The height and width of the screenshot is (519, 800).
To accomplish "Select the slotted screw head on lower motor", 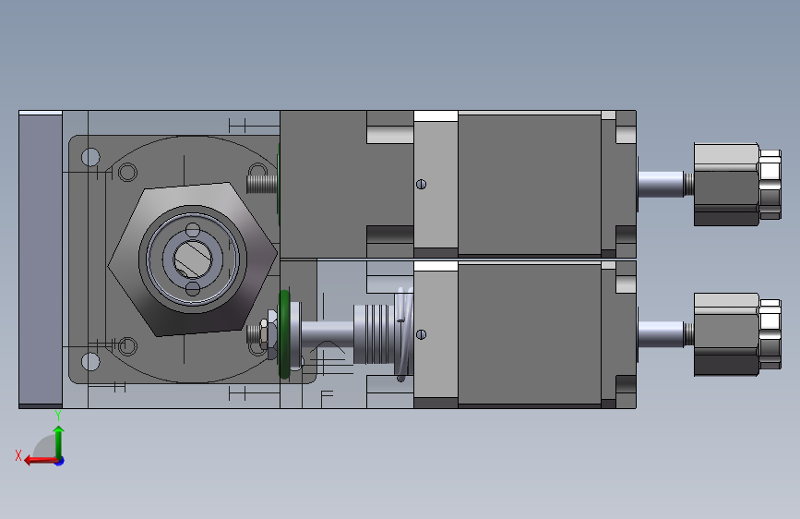I will pyautogui.click(x=421, y=334).
